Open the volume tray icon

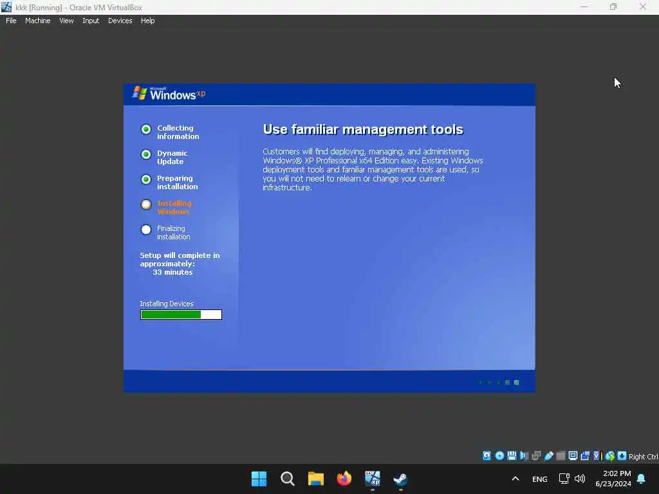click(580, 479)
